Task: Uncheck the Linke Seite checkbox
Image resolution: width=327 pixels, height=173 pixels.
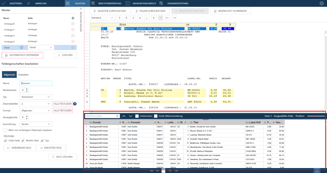Action: point(5,141)
